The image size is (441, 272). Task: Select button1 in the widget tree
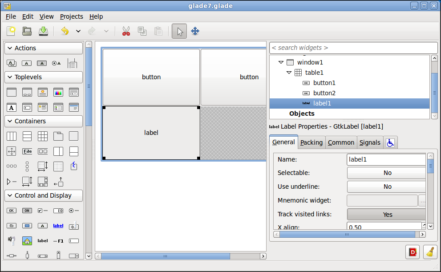click(324, 83)
